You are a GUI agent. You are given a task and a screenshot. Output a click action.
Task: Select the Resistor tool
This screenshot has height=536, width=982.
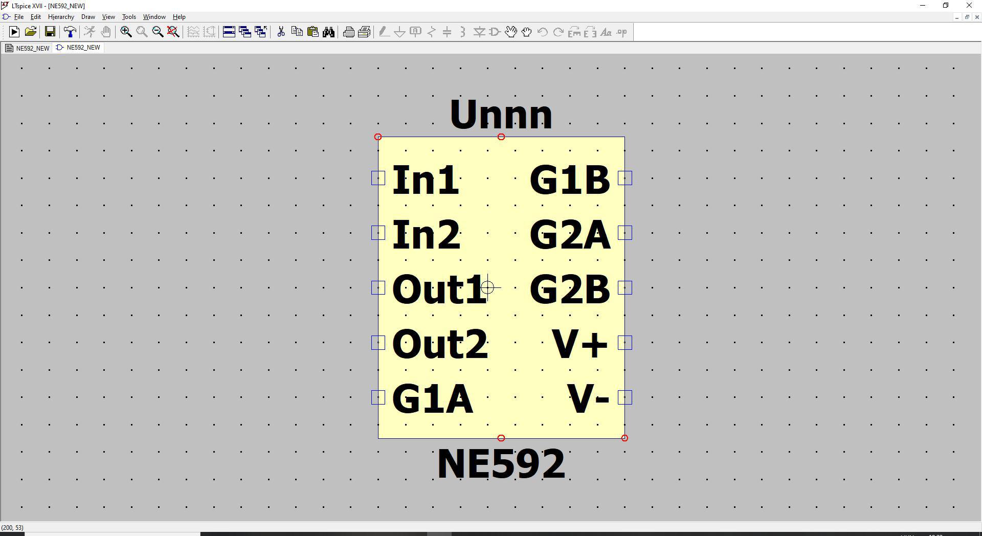(431, 32)
